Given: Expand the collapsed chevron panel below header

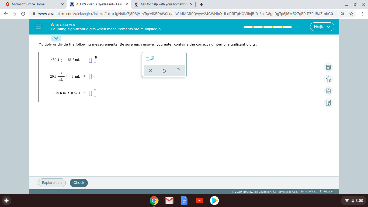Looking at the screenshot, I should point(56,38).
